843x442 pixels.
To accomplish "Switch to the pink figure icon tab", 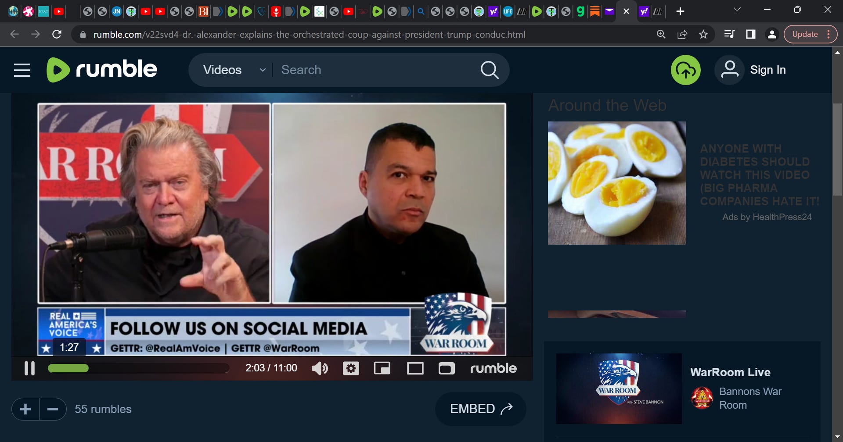I will coord(29,11).
